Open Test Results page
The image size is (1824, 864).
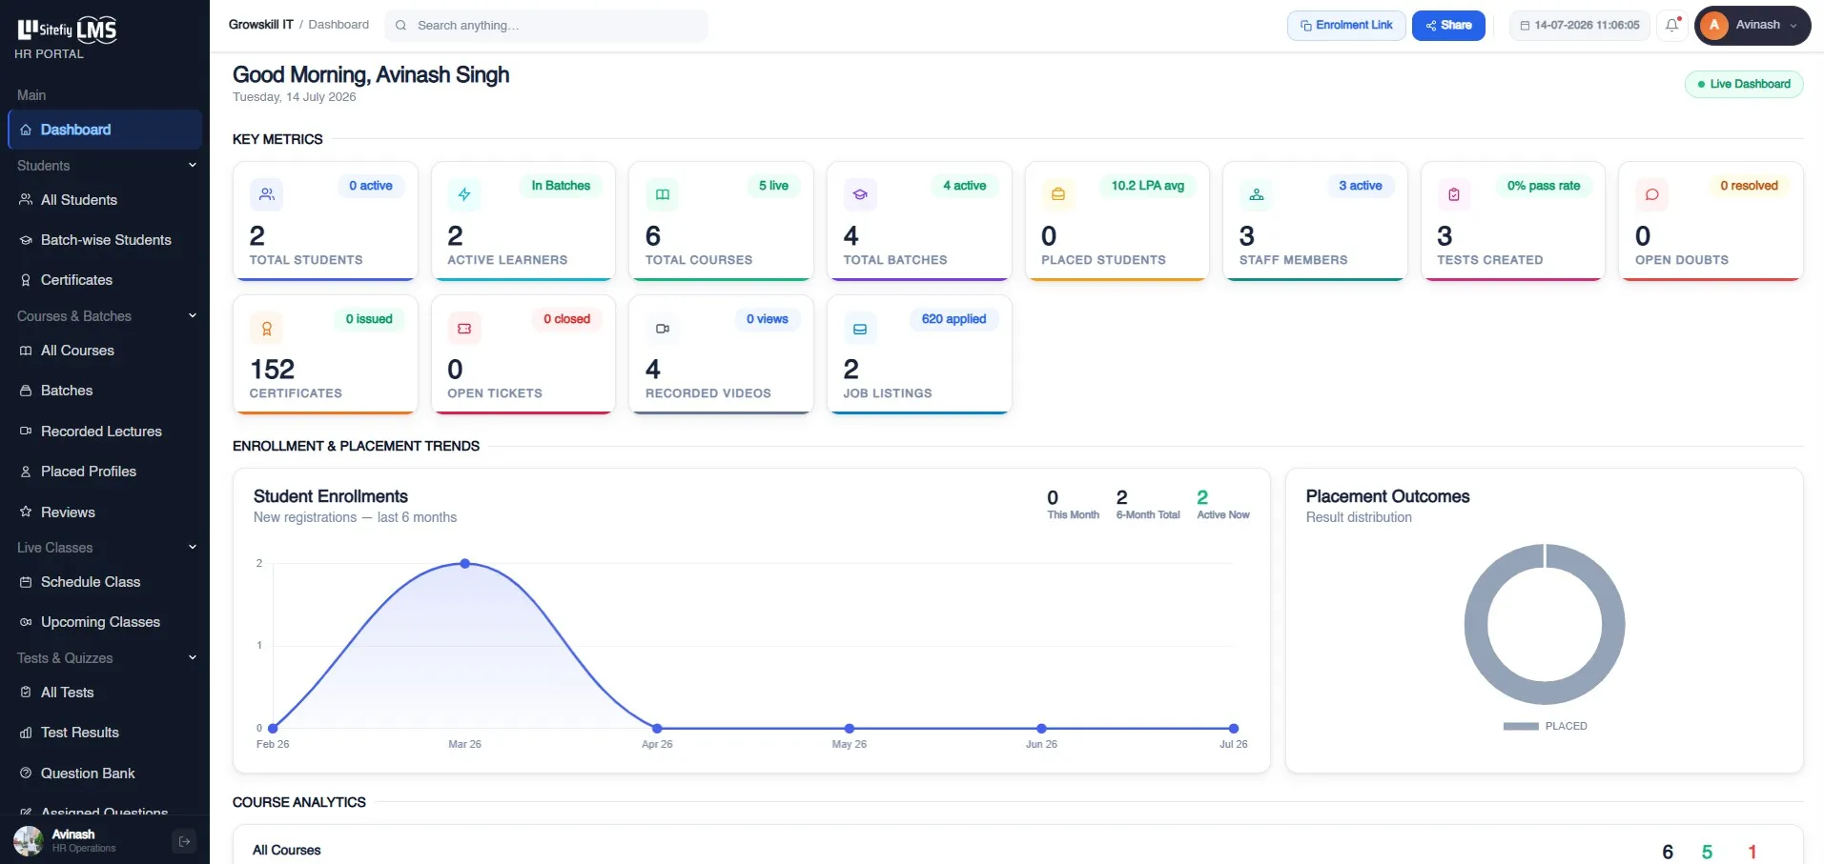coord(105,733)
